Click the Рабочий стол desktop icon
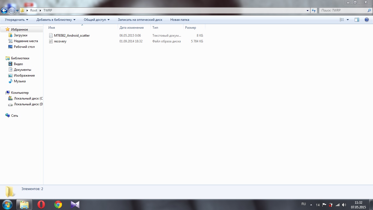The width and height of the screenshot is (373, 210). pyautogui.click(x=10, y=47)
